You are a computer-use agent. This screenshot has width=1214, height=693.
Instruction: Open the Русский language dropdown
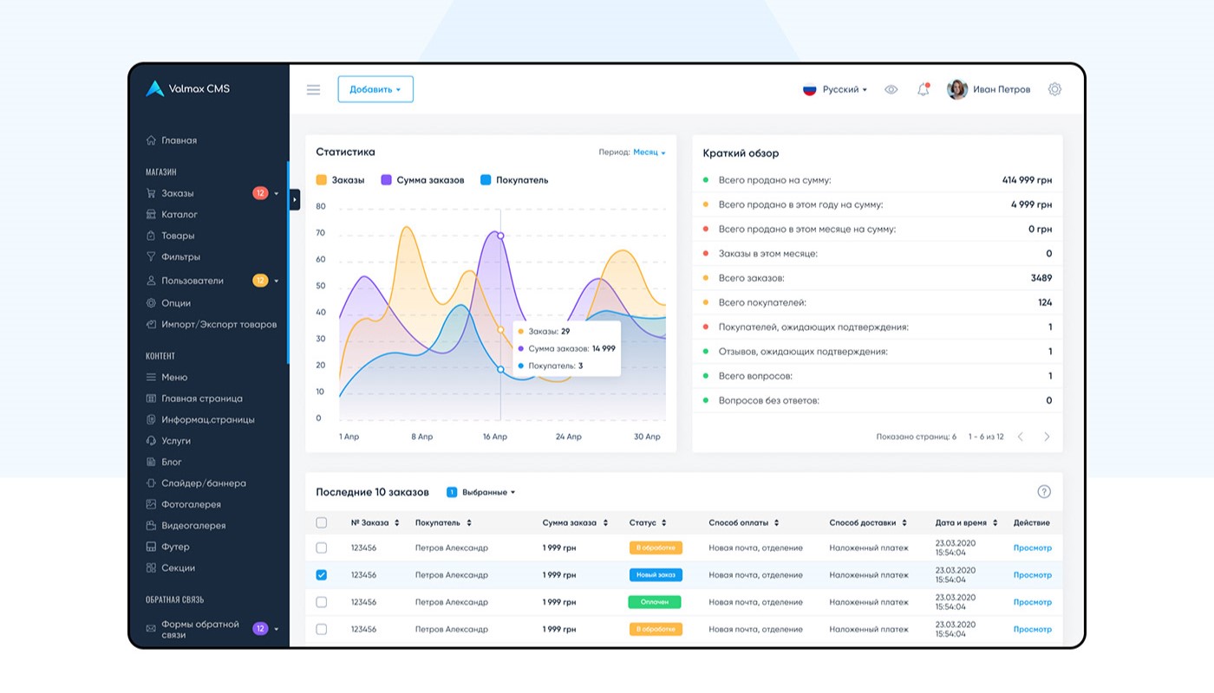coord(835,89)
